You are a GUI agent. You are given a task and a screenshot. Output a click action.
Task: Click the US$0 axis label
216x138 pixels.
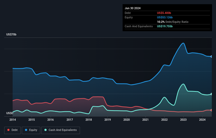point(10,113)
